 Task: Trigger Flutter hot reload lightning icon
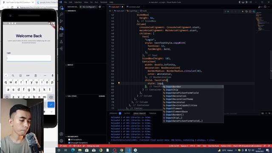click(243, 11)
